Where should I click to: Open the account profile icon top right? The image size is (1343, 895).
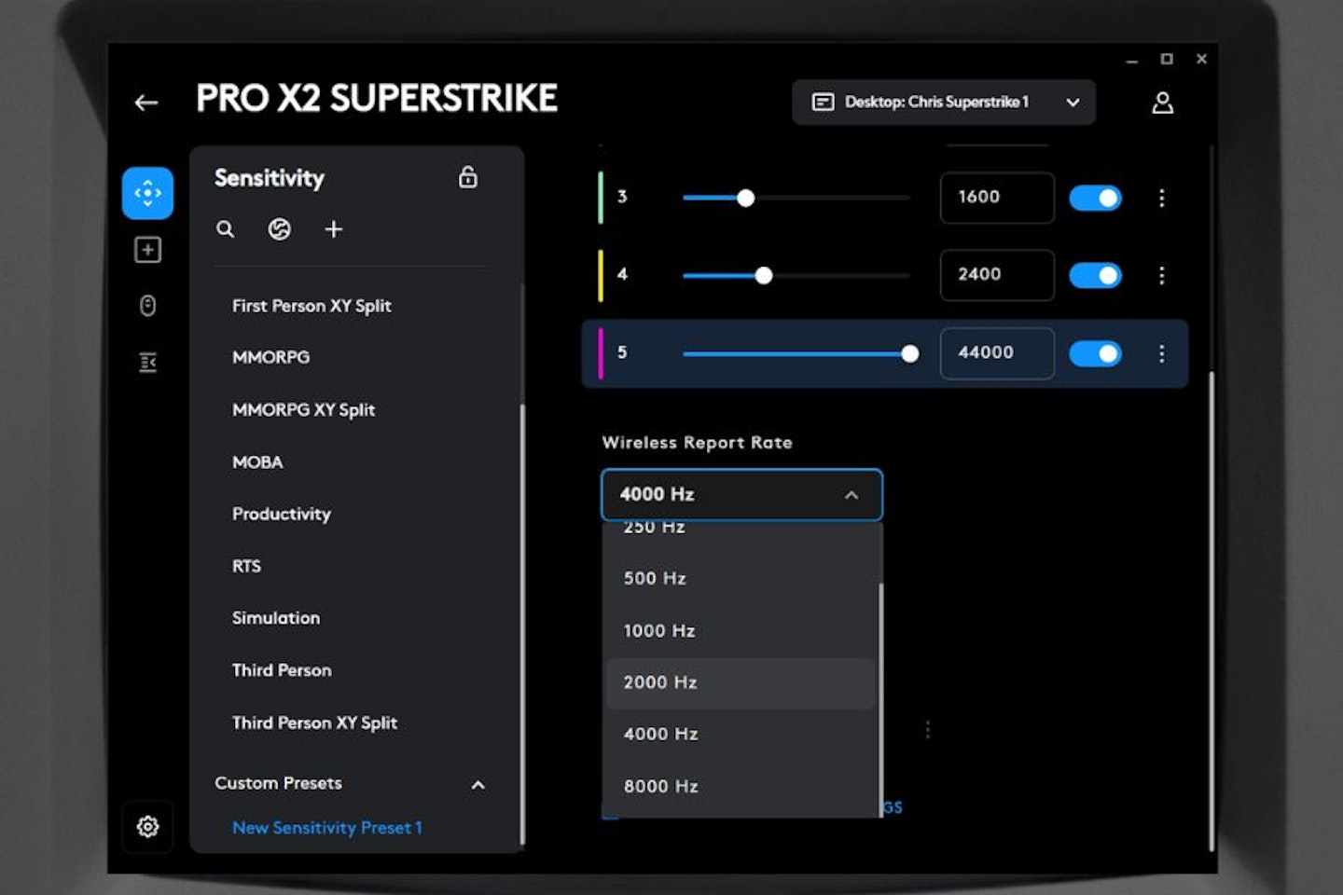(1162, 103)
